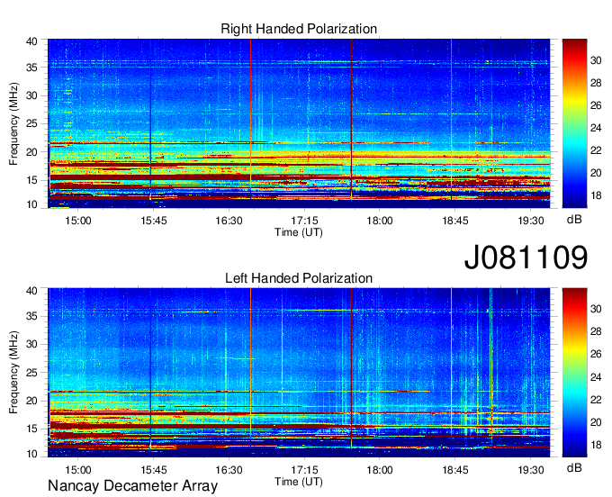Click dB unit label of Right Handed colorbar
Viewport: 612px width, 497px height.
[x=574, y=220]
